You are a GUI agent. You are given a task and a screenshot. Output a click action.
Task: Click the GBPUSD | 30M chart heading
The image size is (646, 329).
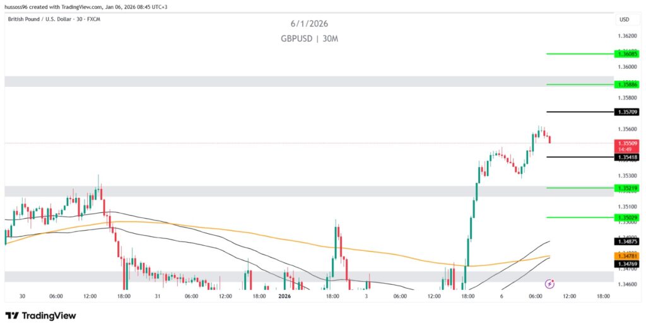[309, 38]
